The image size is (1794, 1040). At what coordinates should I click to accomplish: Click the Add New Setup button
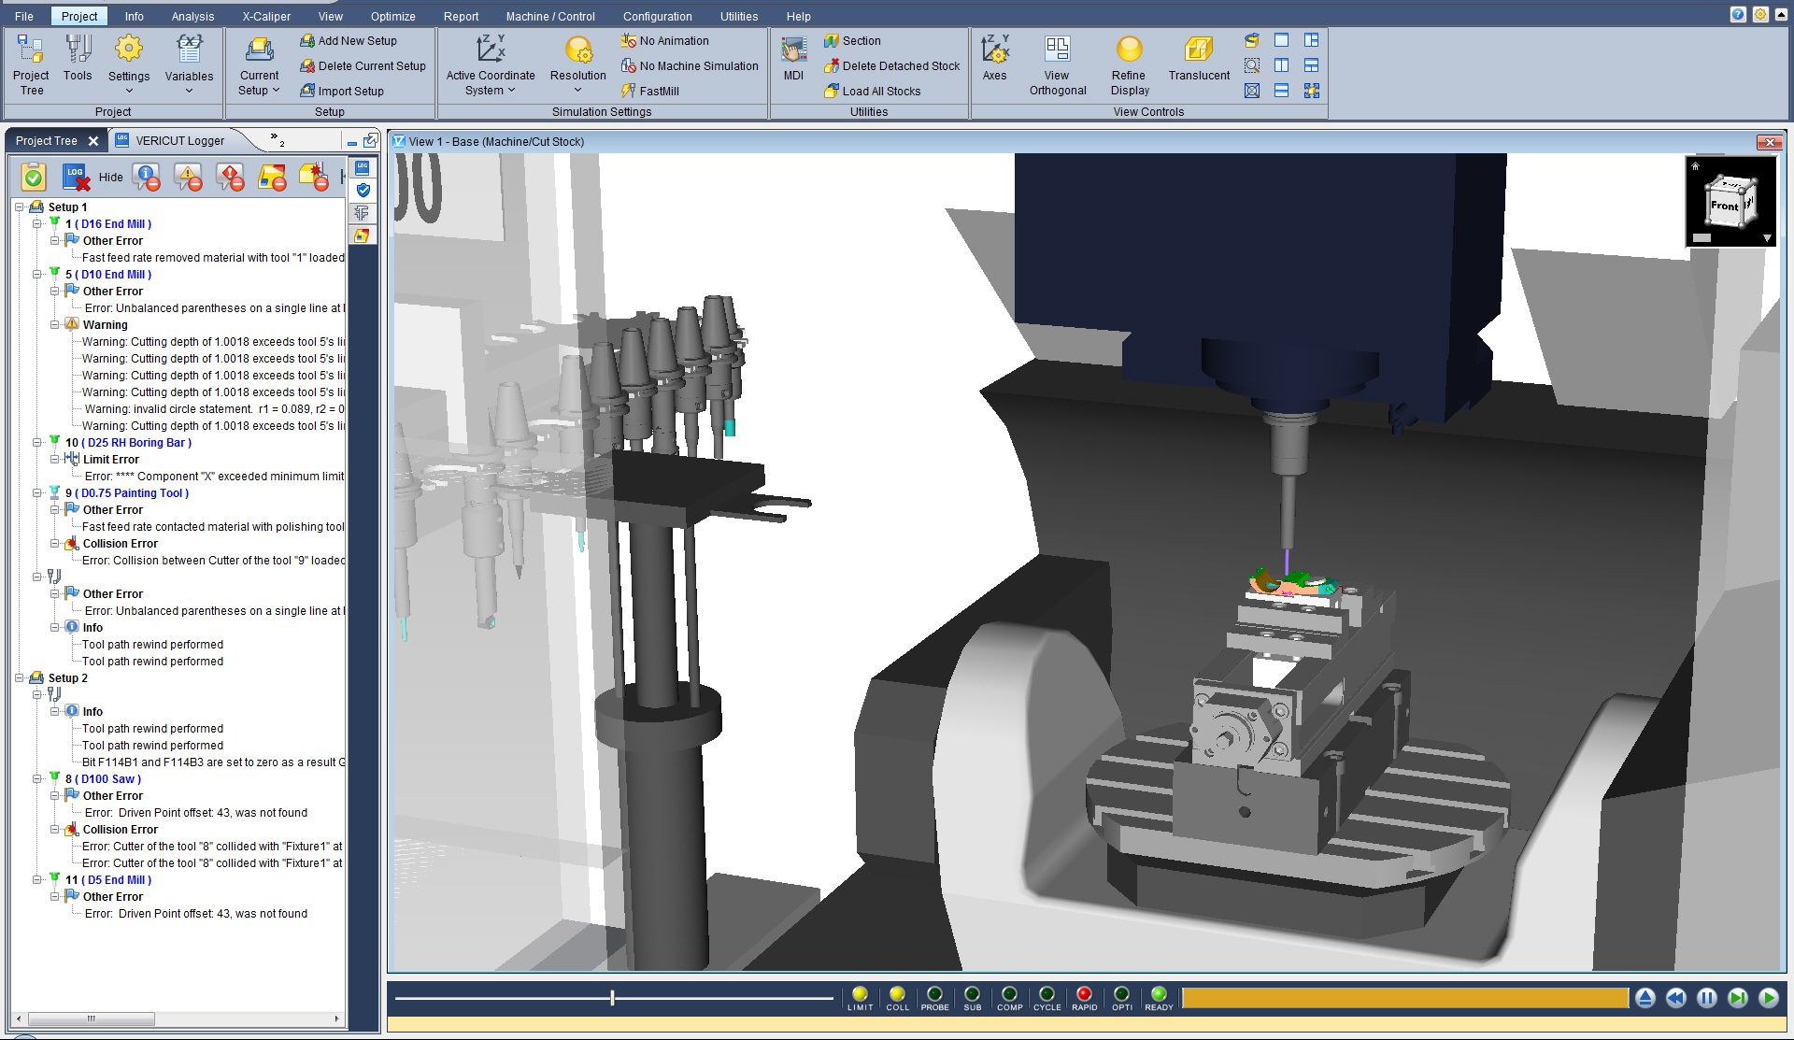coord(349,40)
